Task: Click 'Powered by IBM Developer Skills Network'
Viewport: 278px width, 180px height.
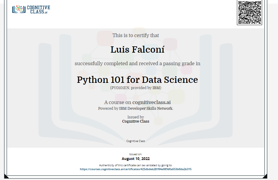Action: [x=136, y=109]
